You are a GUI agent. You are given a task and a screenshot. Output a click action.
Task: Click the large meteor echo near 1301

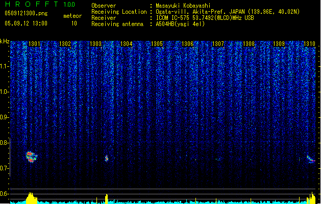(x=31, y=157)
